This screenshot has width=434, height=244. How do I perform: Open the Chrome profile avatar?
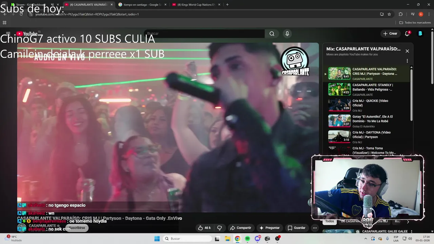point(421,14)
